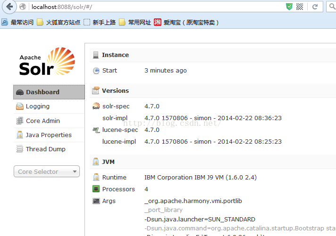
Task: Open the 最常访问 bookmark
Action: [17, 22]
